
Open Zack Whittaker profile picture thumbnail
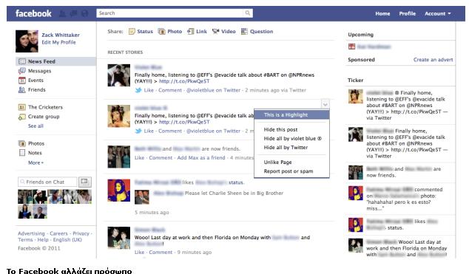[x=27, y=41]
